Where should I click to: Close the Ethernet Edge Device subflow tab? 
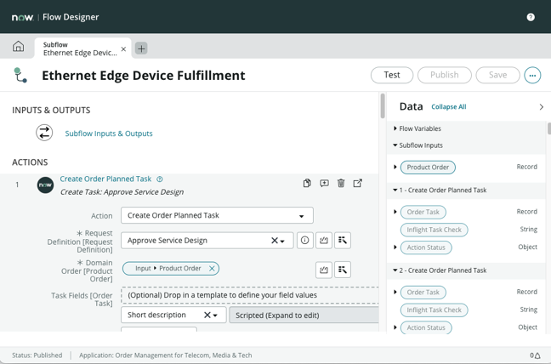click(x=123, y=49)
